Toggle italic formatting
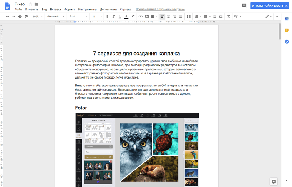The width and height of the screenshot is (292, 187). [x=113, y=17]
